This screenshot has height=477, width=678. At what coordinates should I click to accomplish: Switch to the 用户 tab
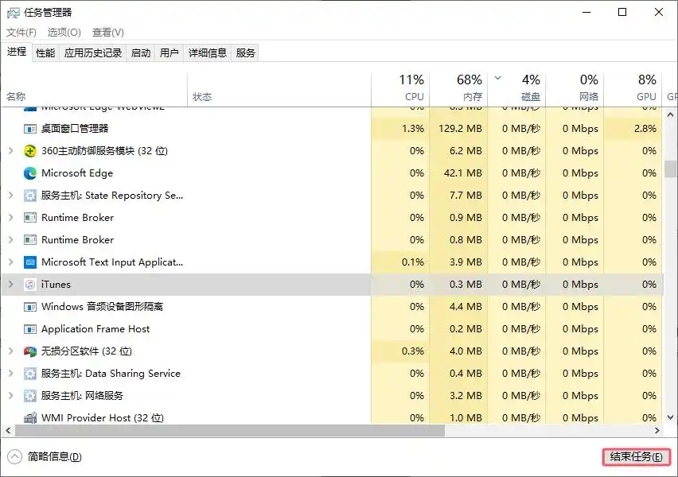(x=169, y=53)
